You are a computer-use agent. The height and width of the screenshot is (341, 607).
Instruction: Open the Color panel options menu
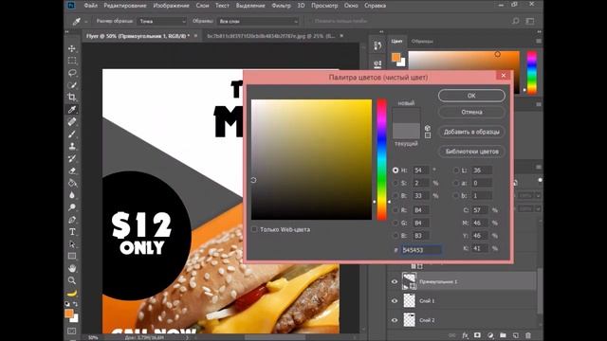click(x=539, y=41)
